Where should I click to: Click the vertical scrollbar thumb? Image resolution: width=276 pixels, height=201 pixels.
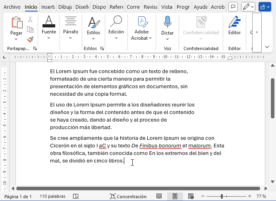pyautogui.click(x=272, y=98)
